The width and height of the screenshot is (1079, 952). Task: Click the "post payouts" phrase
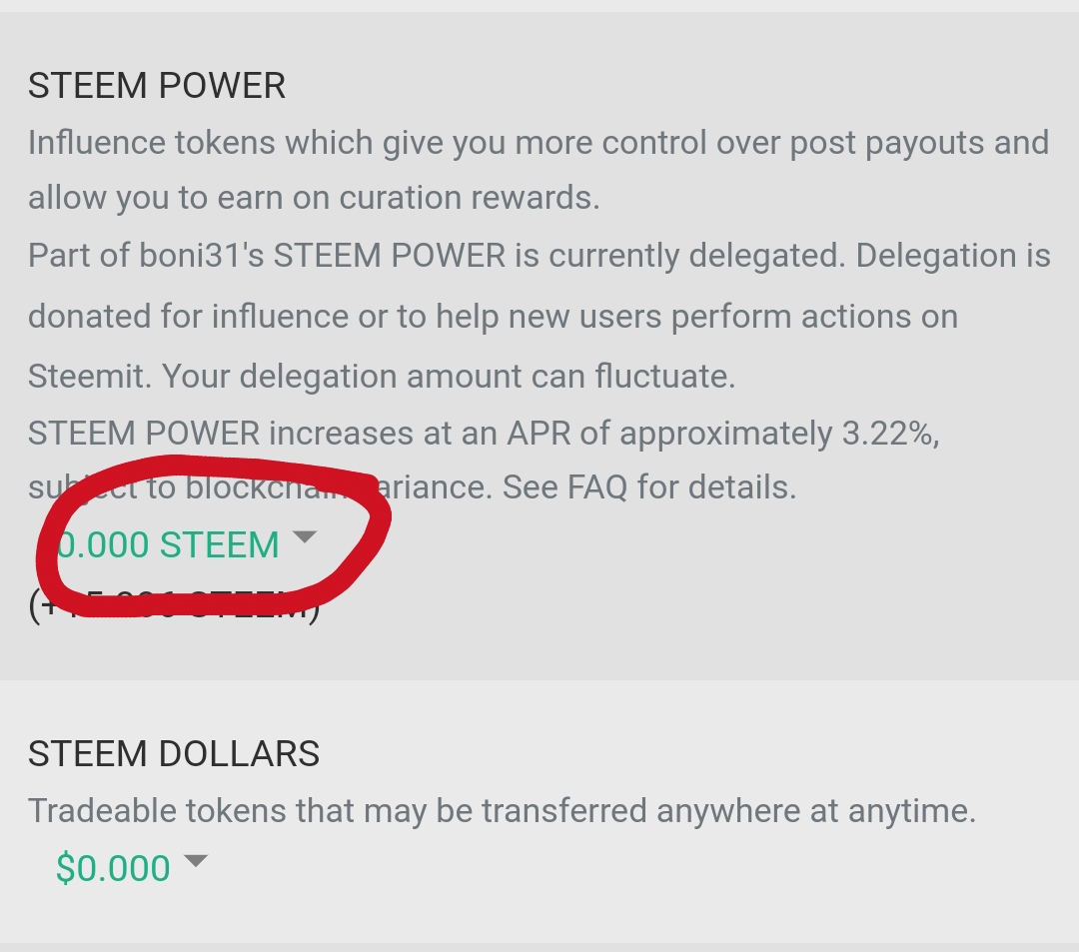point(889,143)
